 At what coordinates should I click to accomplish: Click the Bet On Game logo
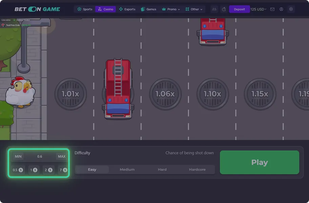point(37,9)
